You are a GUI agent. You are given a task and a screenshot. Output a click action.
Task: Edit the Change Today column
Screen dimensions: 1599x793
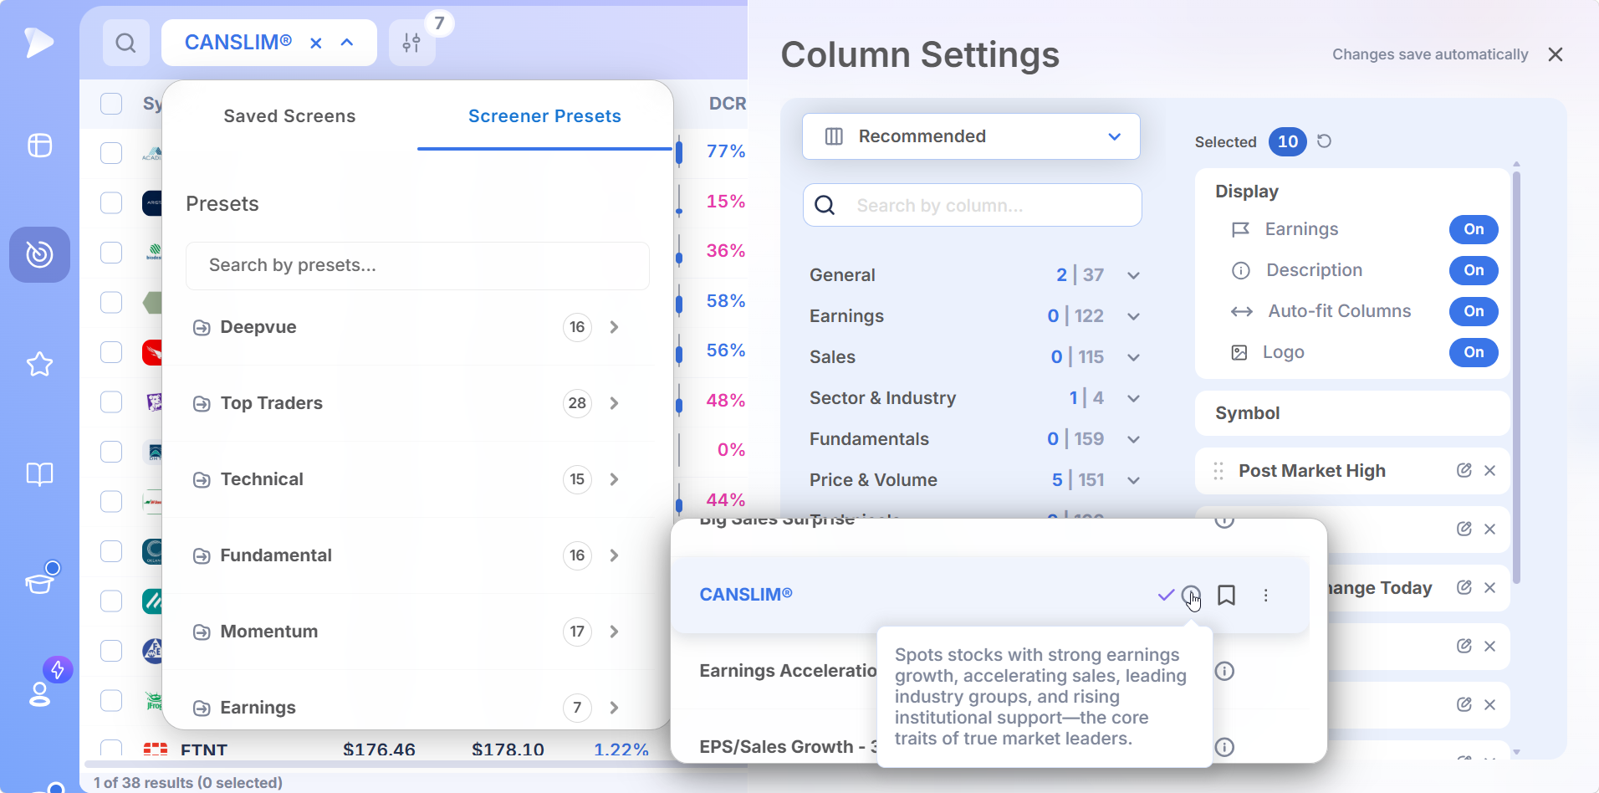pyautogui.click(x=1464, y=587)
